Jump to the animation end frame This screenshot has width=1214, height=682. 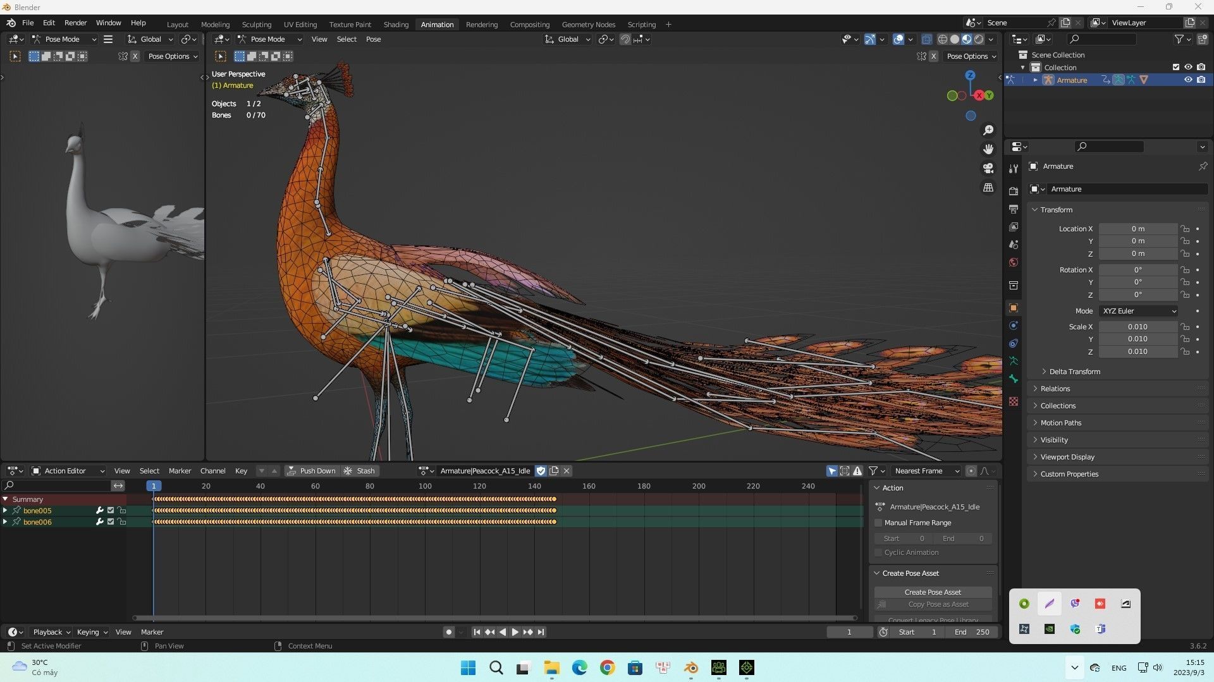pyautogui.click(x=541, y=632)
